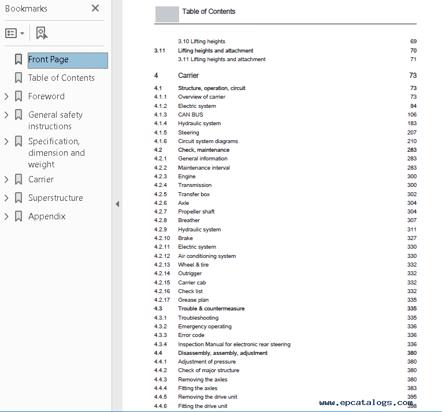442x412 pixels.
Task: Click the Table of Contents bookmark icon
Action: click(x=18, y=78)
